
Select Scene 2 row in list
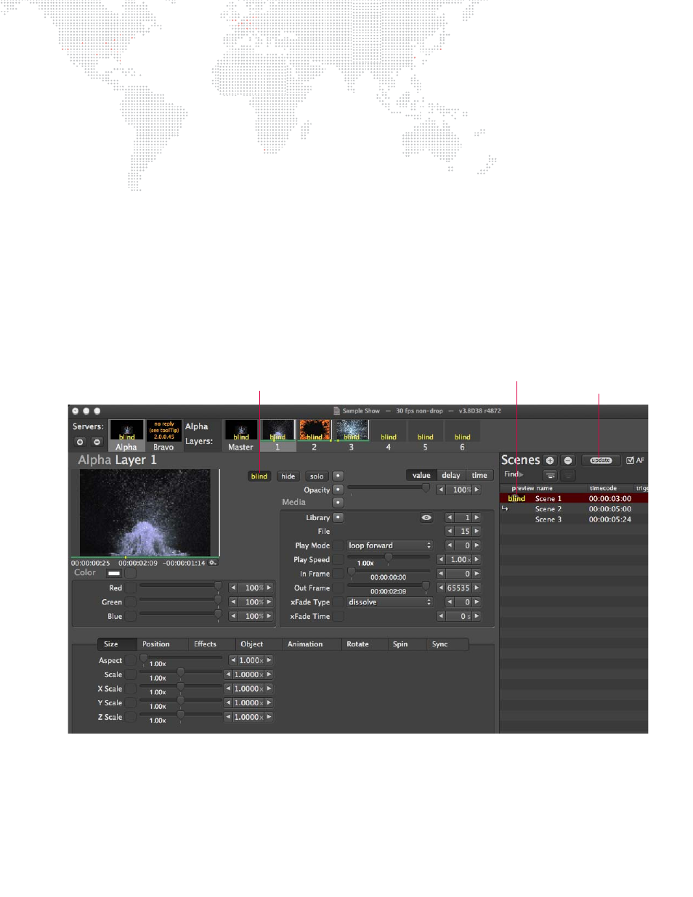[x=573, y=509]
